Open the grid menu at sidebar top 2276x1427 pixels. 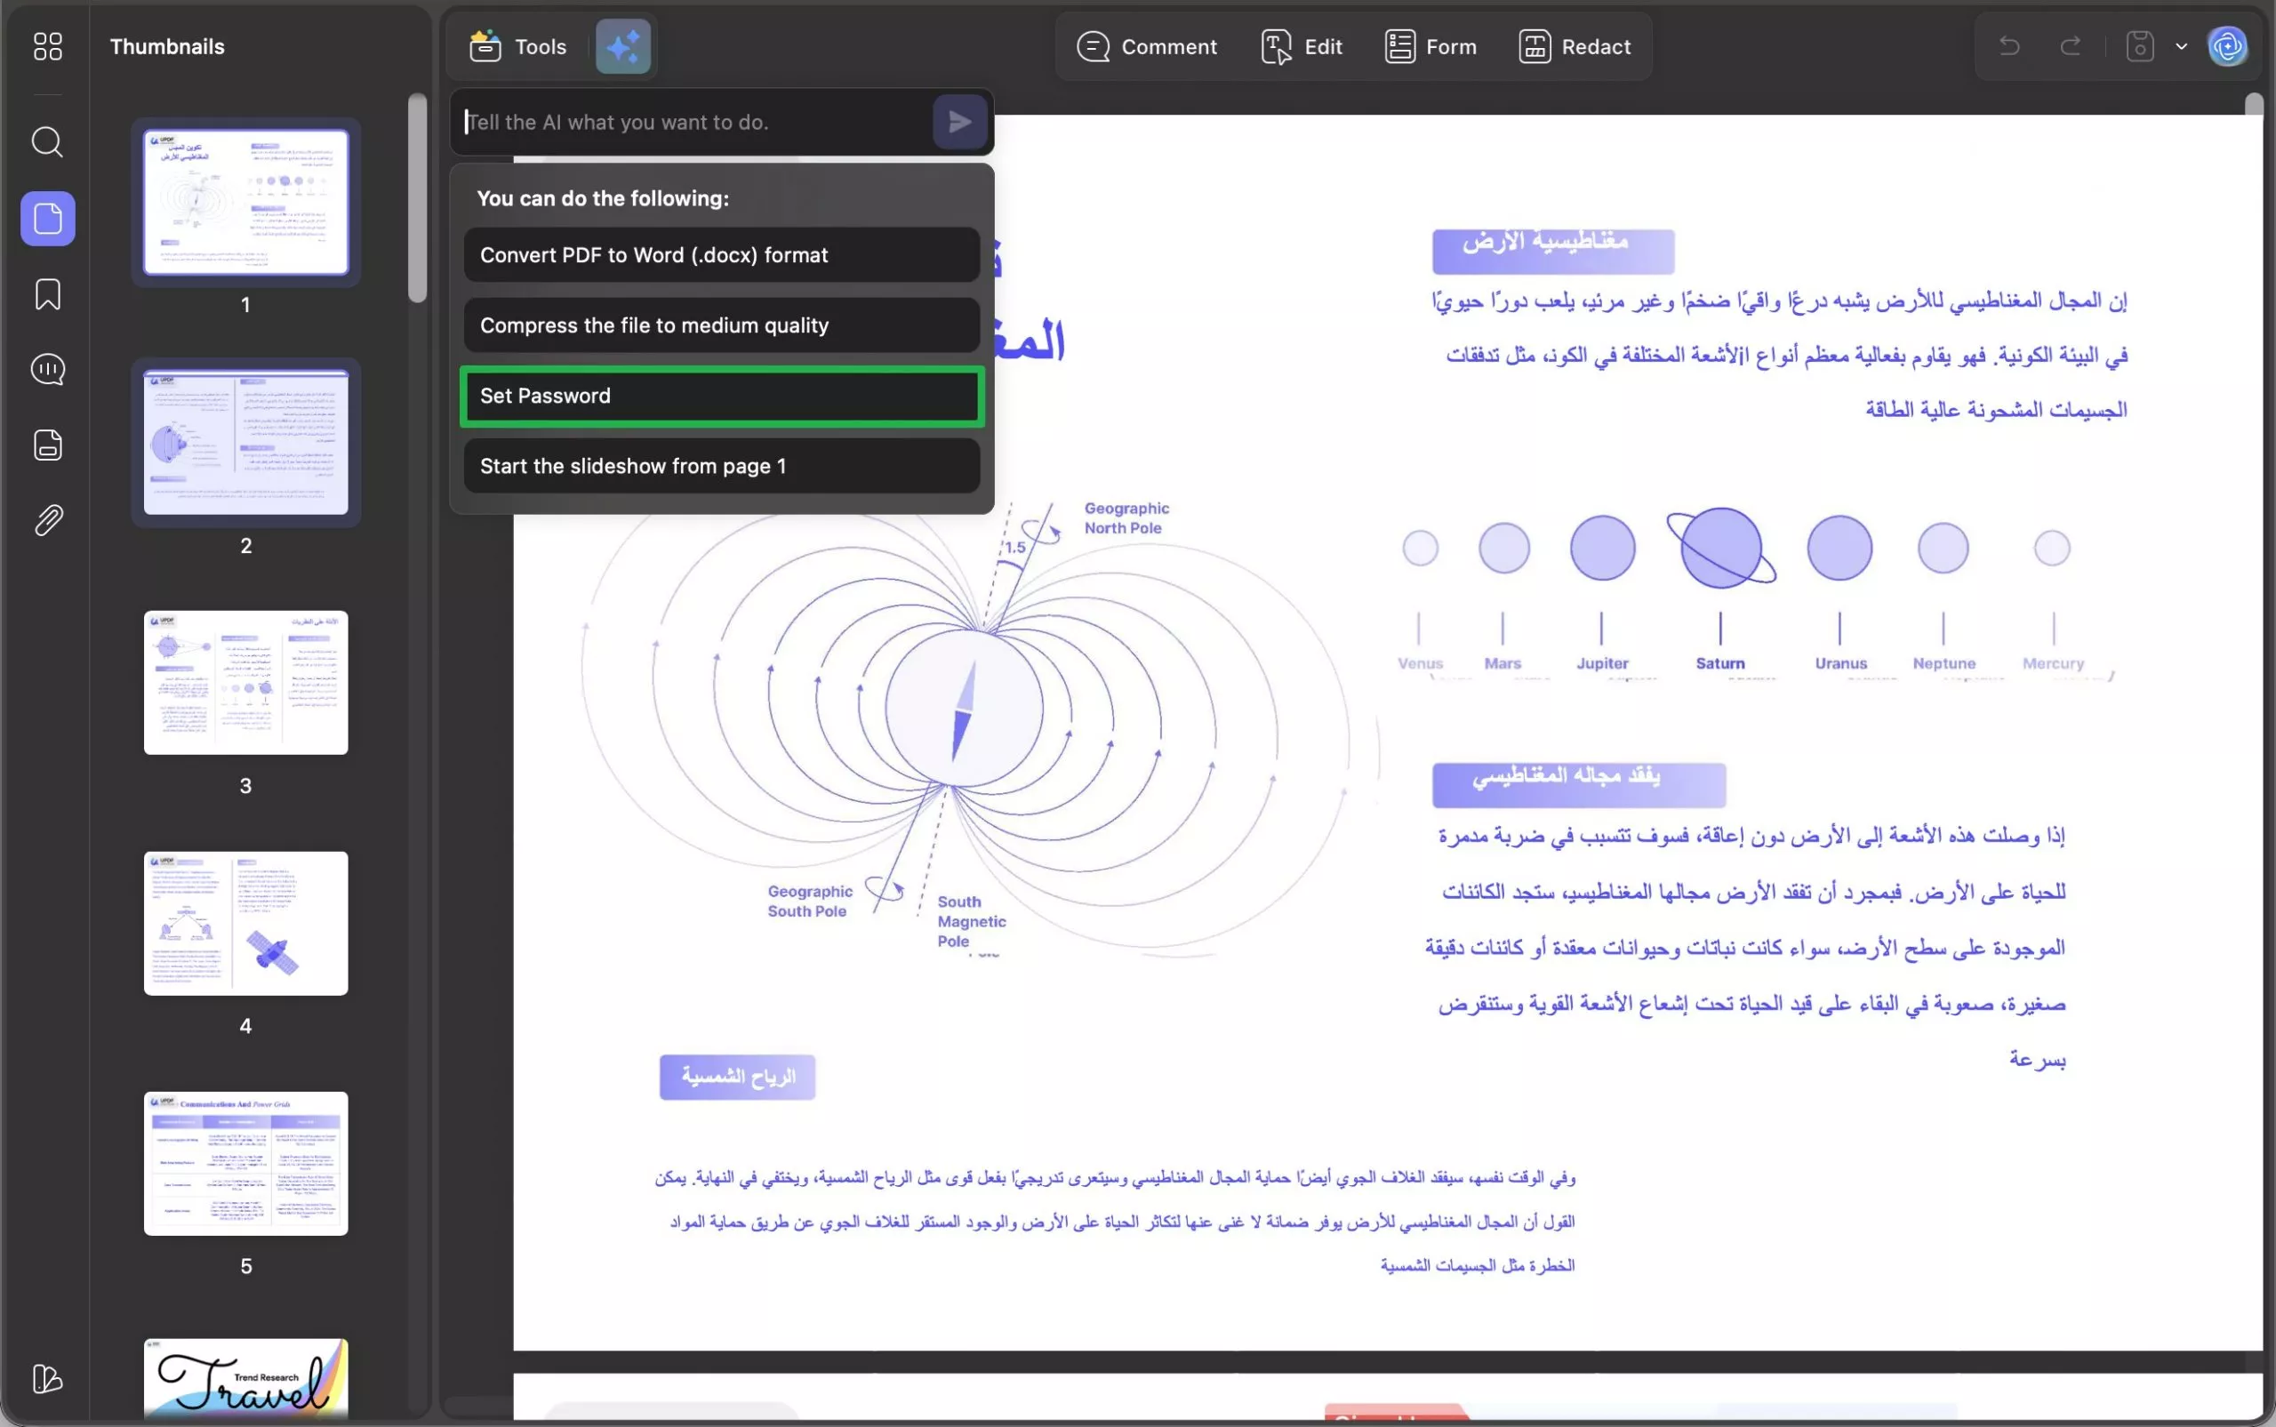tap(47, 45)
